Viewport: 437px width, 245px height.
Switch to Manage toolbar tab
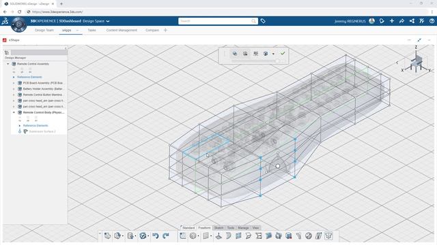[x=243, y=228]
